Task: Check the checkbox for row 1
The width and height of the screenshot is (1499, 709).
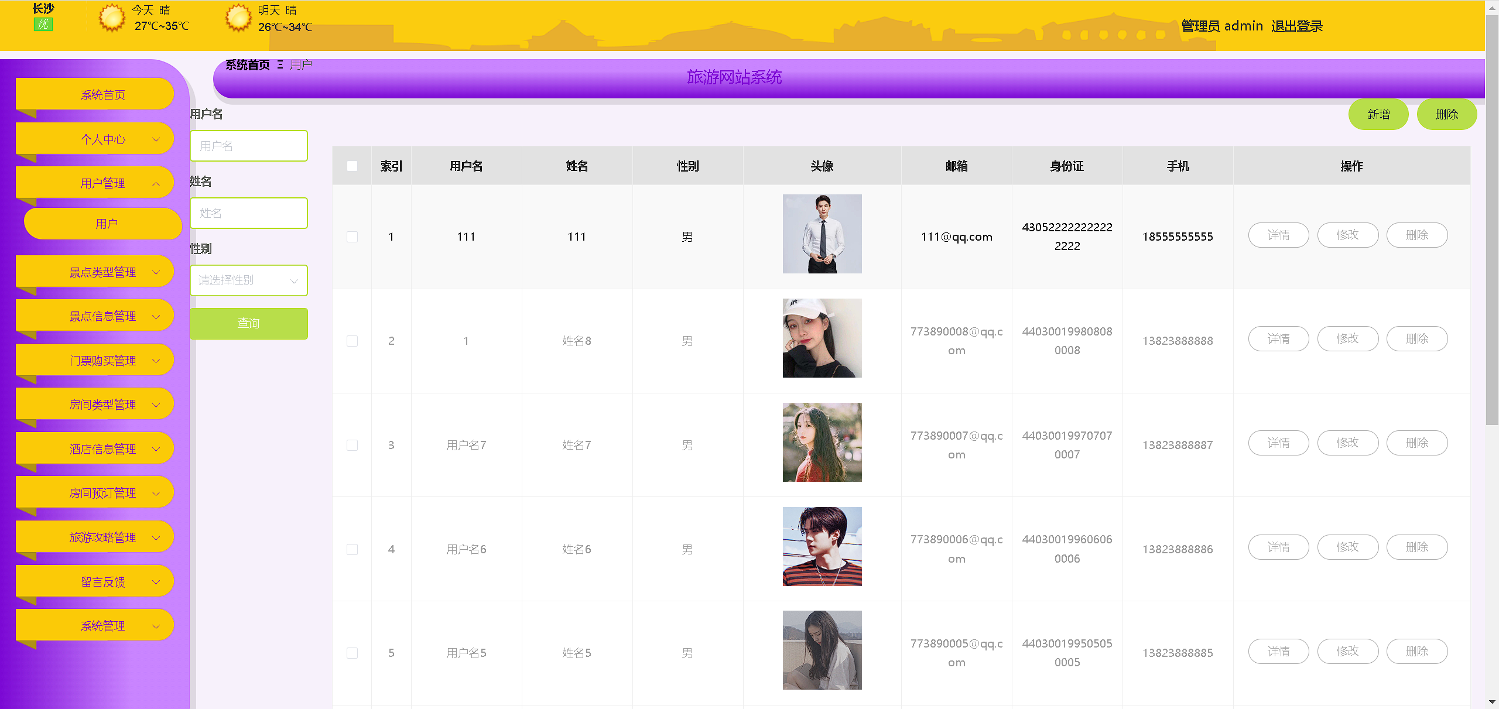Action: click(352, 237)
